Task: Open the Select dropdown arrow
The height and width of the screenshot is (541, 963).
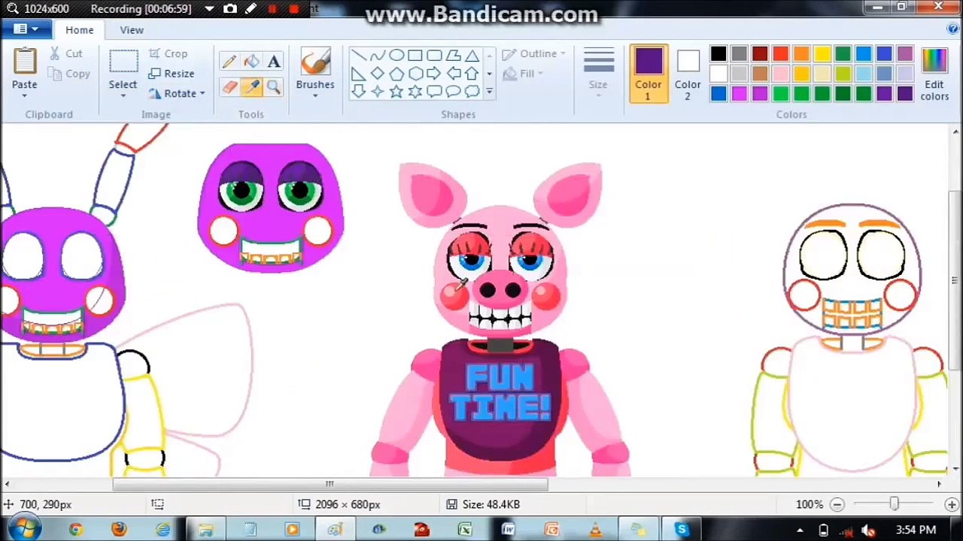Action: point(123,96)
